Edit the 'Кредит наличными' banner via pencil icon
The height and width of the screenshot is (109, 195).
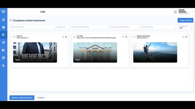183,37
